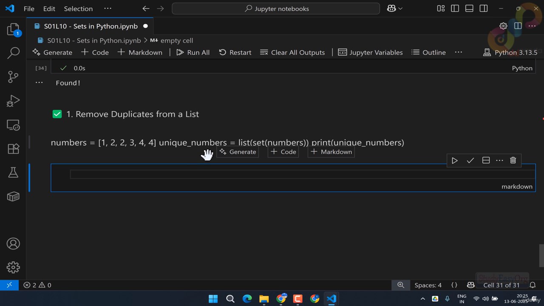Open the Copilot chat dropdown
544x306 pixels.
coord(395,8)
